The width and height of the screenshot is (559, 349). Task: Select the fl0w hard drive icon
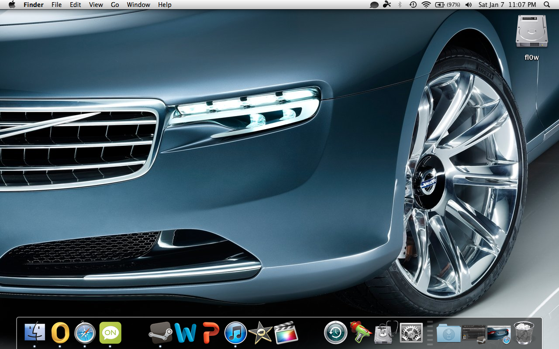click(x=531, y=31)
